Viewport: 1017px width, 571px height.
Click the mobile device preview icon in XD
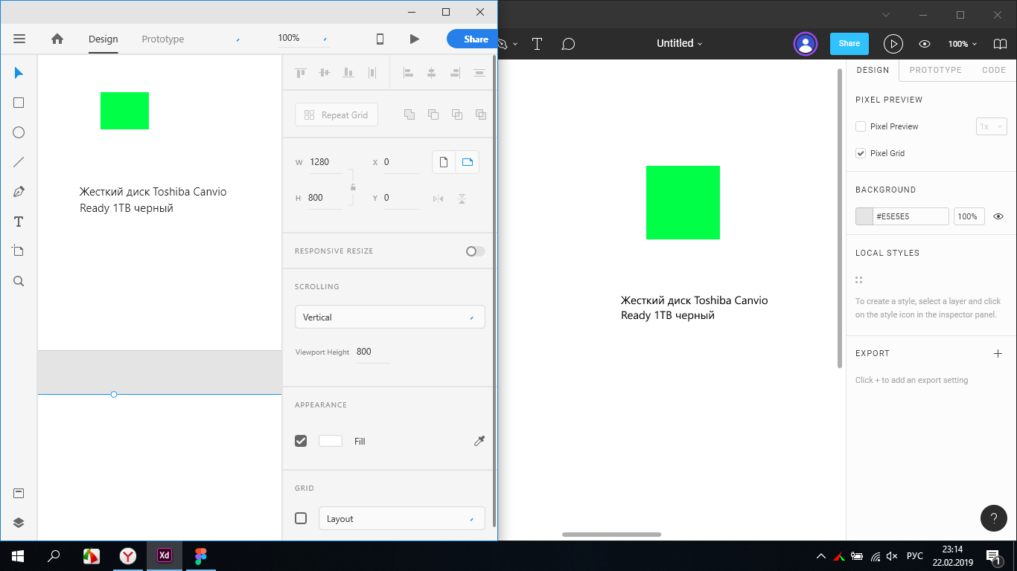click(380, 39)
